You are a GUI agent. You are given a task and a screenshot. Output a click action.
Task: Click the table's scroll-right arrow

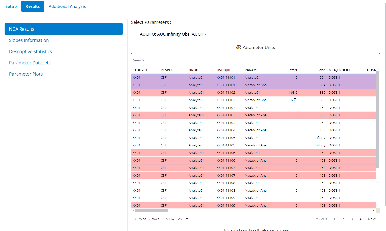pyautogui.click(x=373, y=211)
